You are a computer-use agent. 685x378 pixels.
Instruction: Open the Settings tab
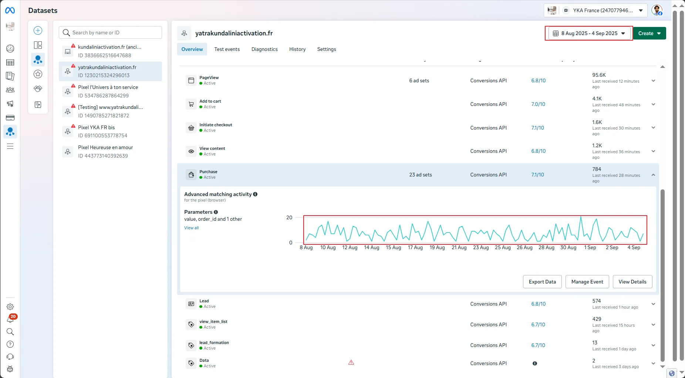tap(327, 49)
